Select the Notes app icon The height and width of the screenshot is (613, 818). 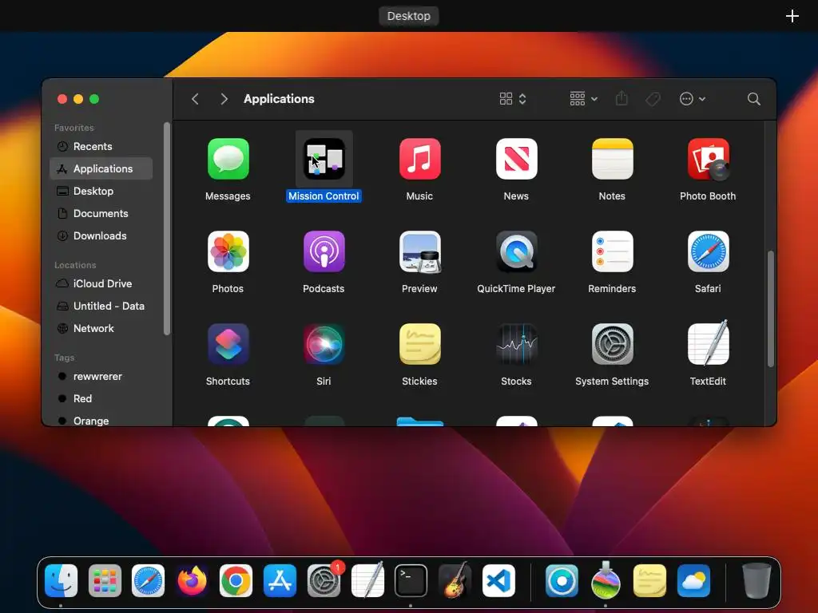tap(613, 159)
